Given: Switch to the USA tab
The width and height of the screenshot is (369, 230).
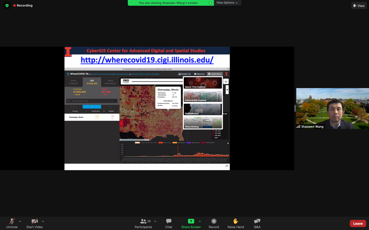Looking at the screenshot, I should click(92, 82).
